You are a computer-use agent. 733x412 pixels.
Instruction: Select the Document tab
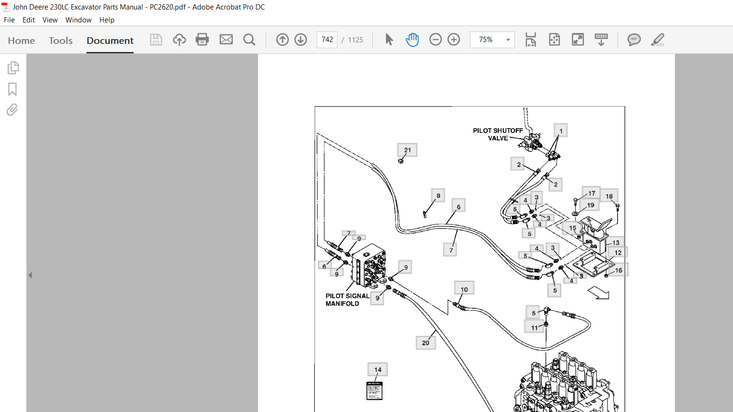pyautogui.click(x=110, y=41)
